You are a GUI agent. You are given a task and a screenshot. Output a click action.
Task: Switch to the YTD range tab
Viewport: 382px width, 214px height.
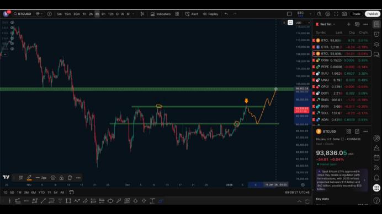41,193
